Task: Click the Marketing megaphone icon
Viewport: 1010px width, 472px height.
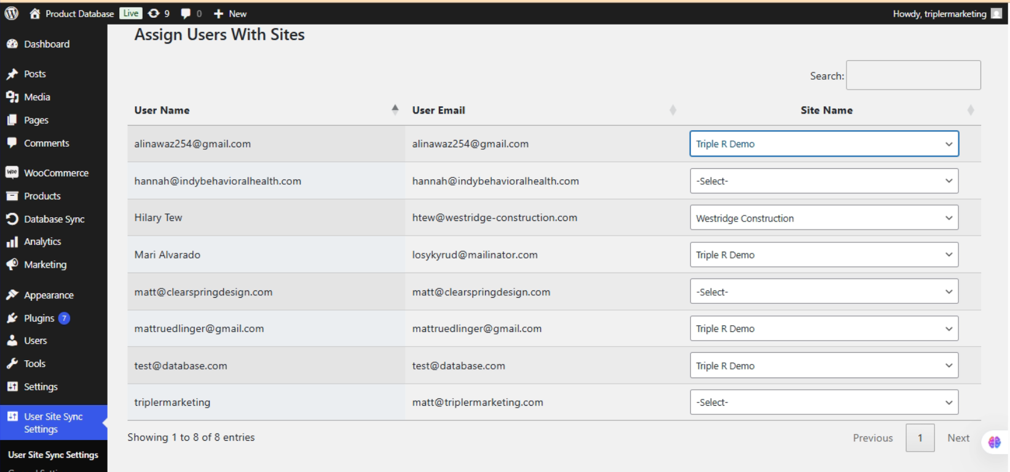Action: click(12, 265)
